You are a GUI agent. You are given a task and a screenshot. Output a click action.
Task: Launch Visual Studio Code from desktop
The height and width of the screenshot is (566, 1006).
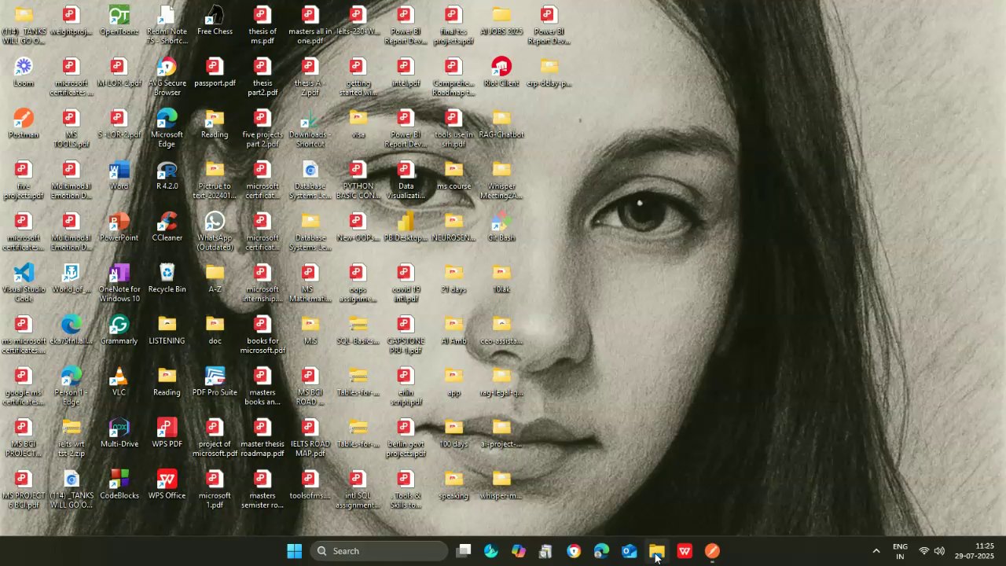coord(24,274)
